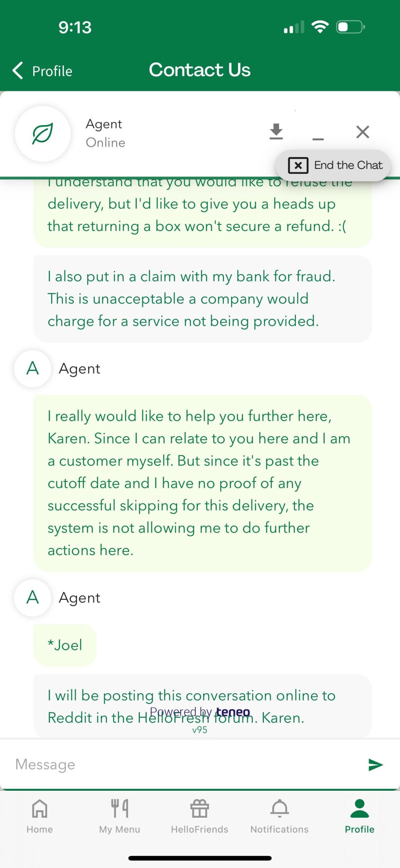Close the chat window with X icon

362,132
